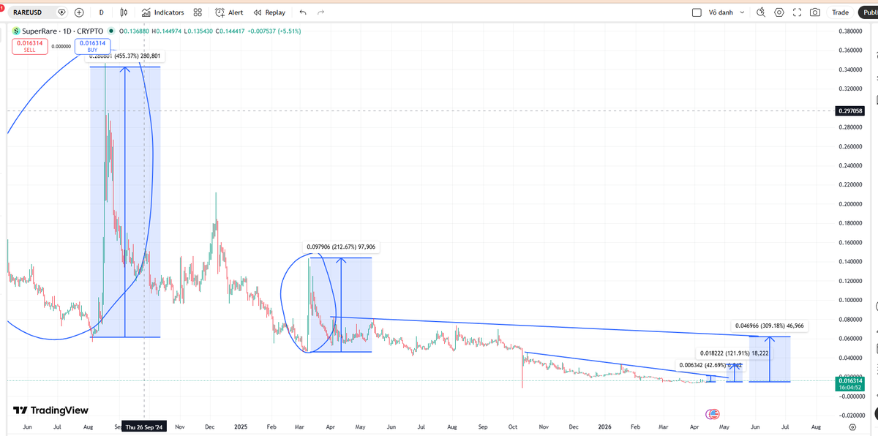Select the 455.37% price range measurement label
Image resolution: width=878 pixels, height=436 pixels.
pyautogui.click(x=126, y=56)
